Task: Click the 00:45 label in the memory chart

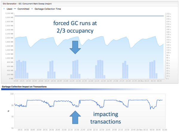Action: click(x=159, y=81)
